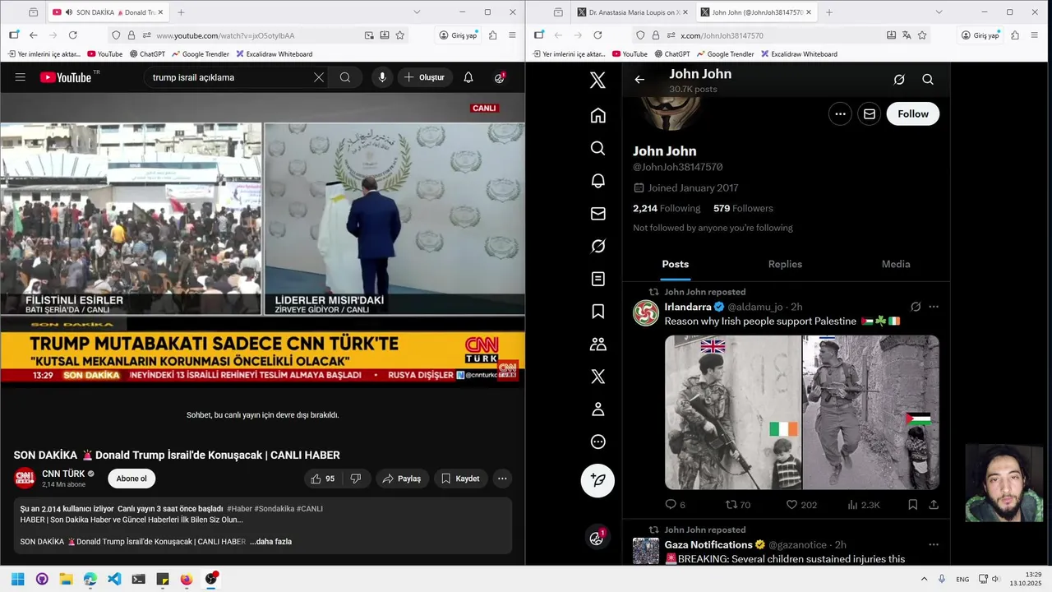The image size is (1052, 592).
Task: Go to YouTube home via logo
Action: click(x=66, y=77)
